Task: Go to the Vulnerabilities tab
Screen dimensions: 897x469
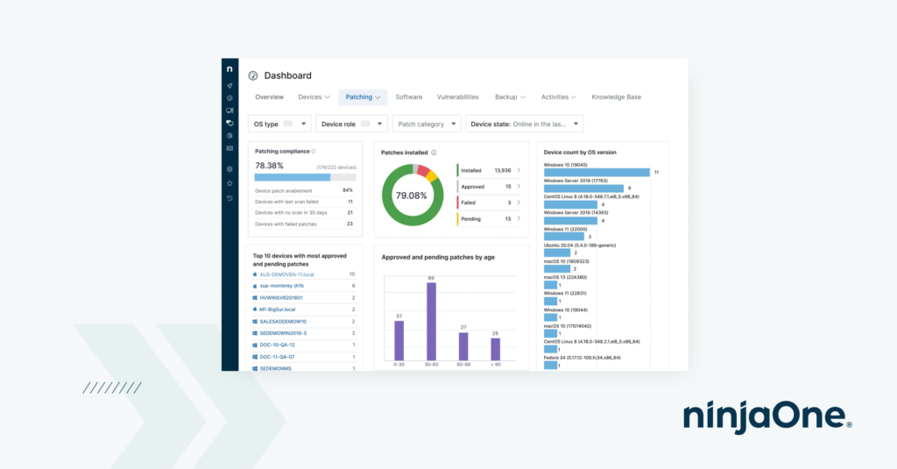Action: point(457,97)
